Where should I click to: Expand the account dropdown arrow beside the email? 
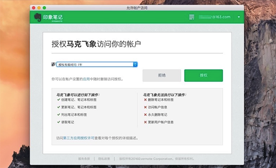(239, 17)
